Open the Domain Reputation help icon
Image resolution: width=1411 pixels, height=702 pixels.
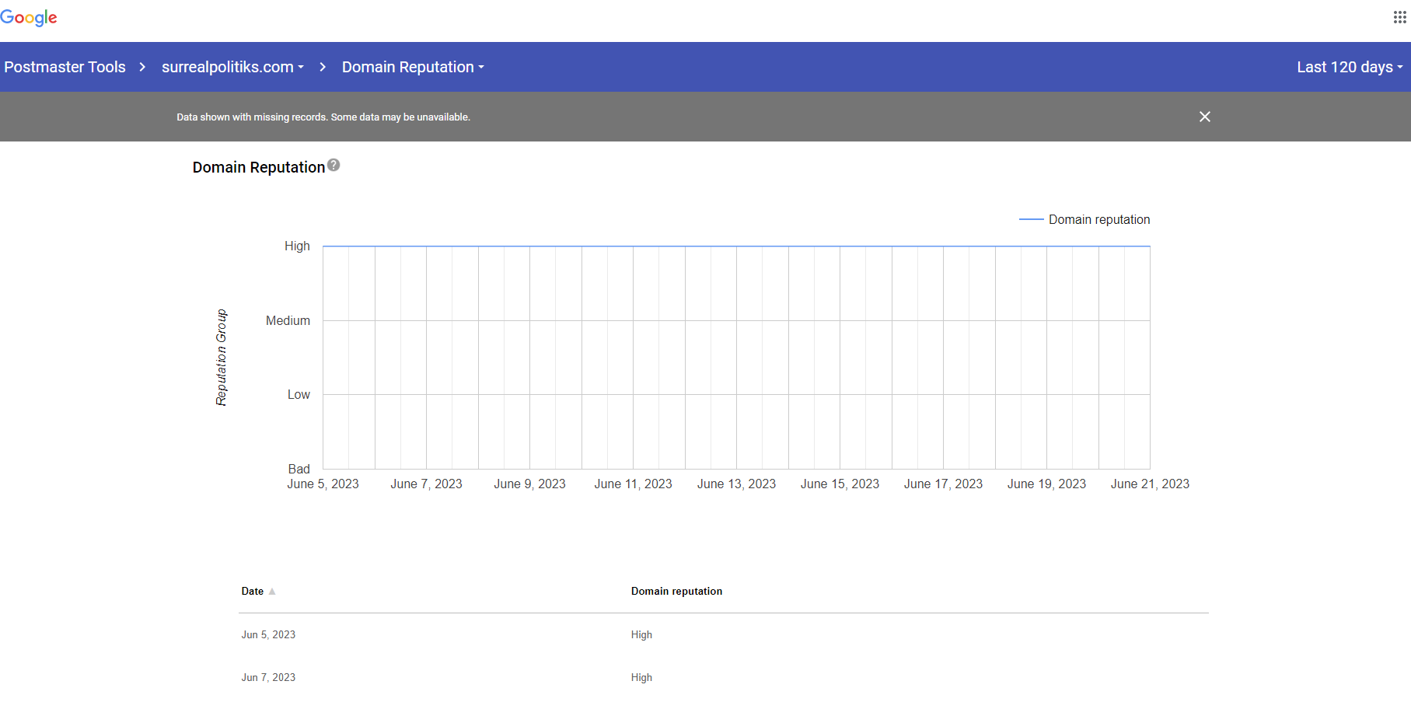point(334,165)
